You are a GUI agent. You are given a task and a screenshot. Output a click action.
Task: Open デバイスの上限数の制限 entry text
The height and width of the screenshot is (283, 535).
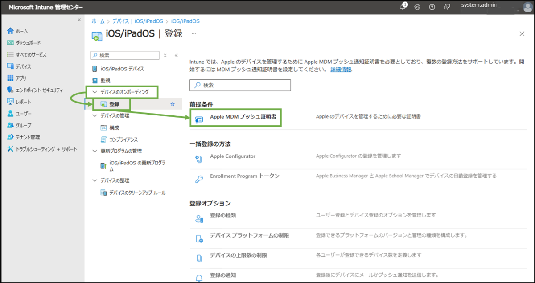point(239,255)
